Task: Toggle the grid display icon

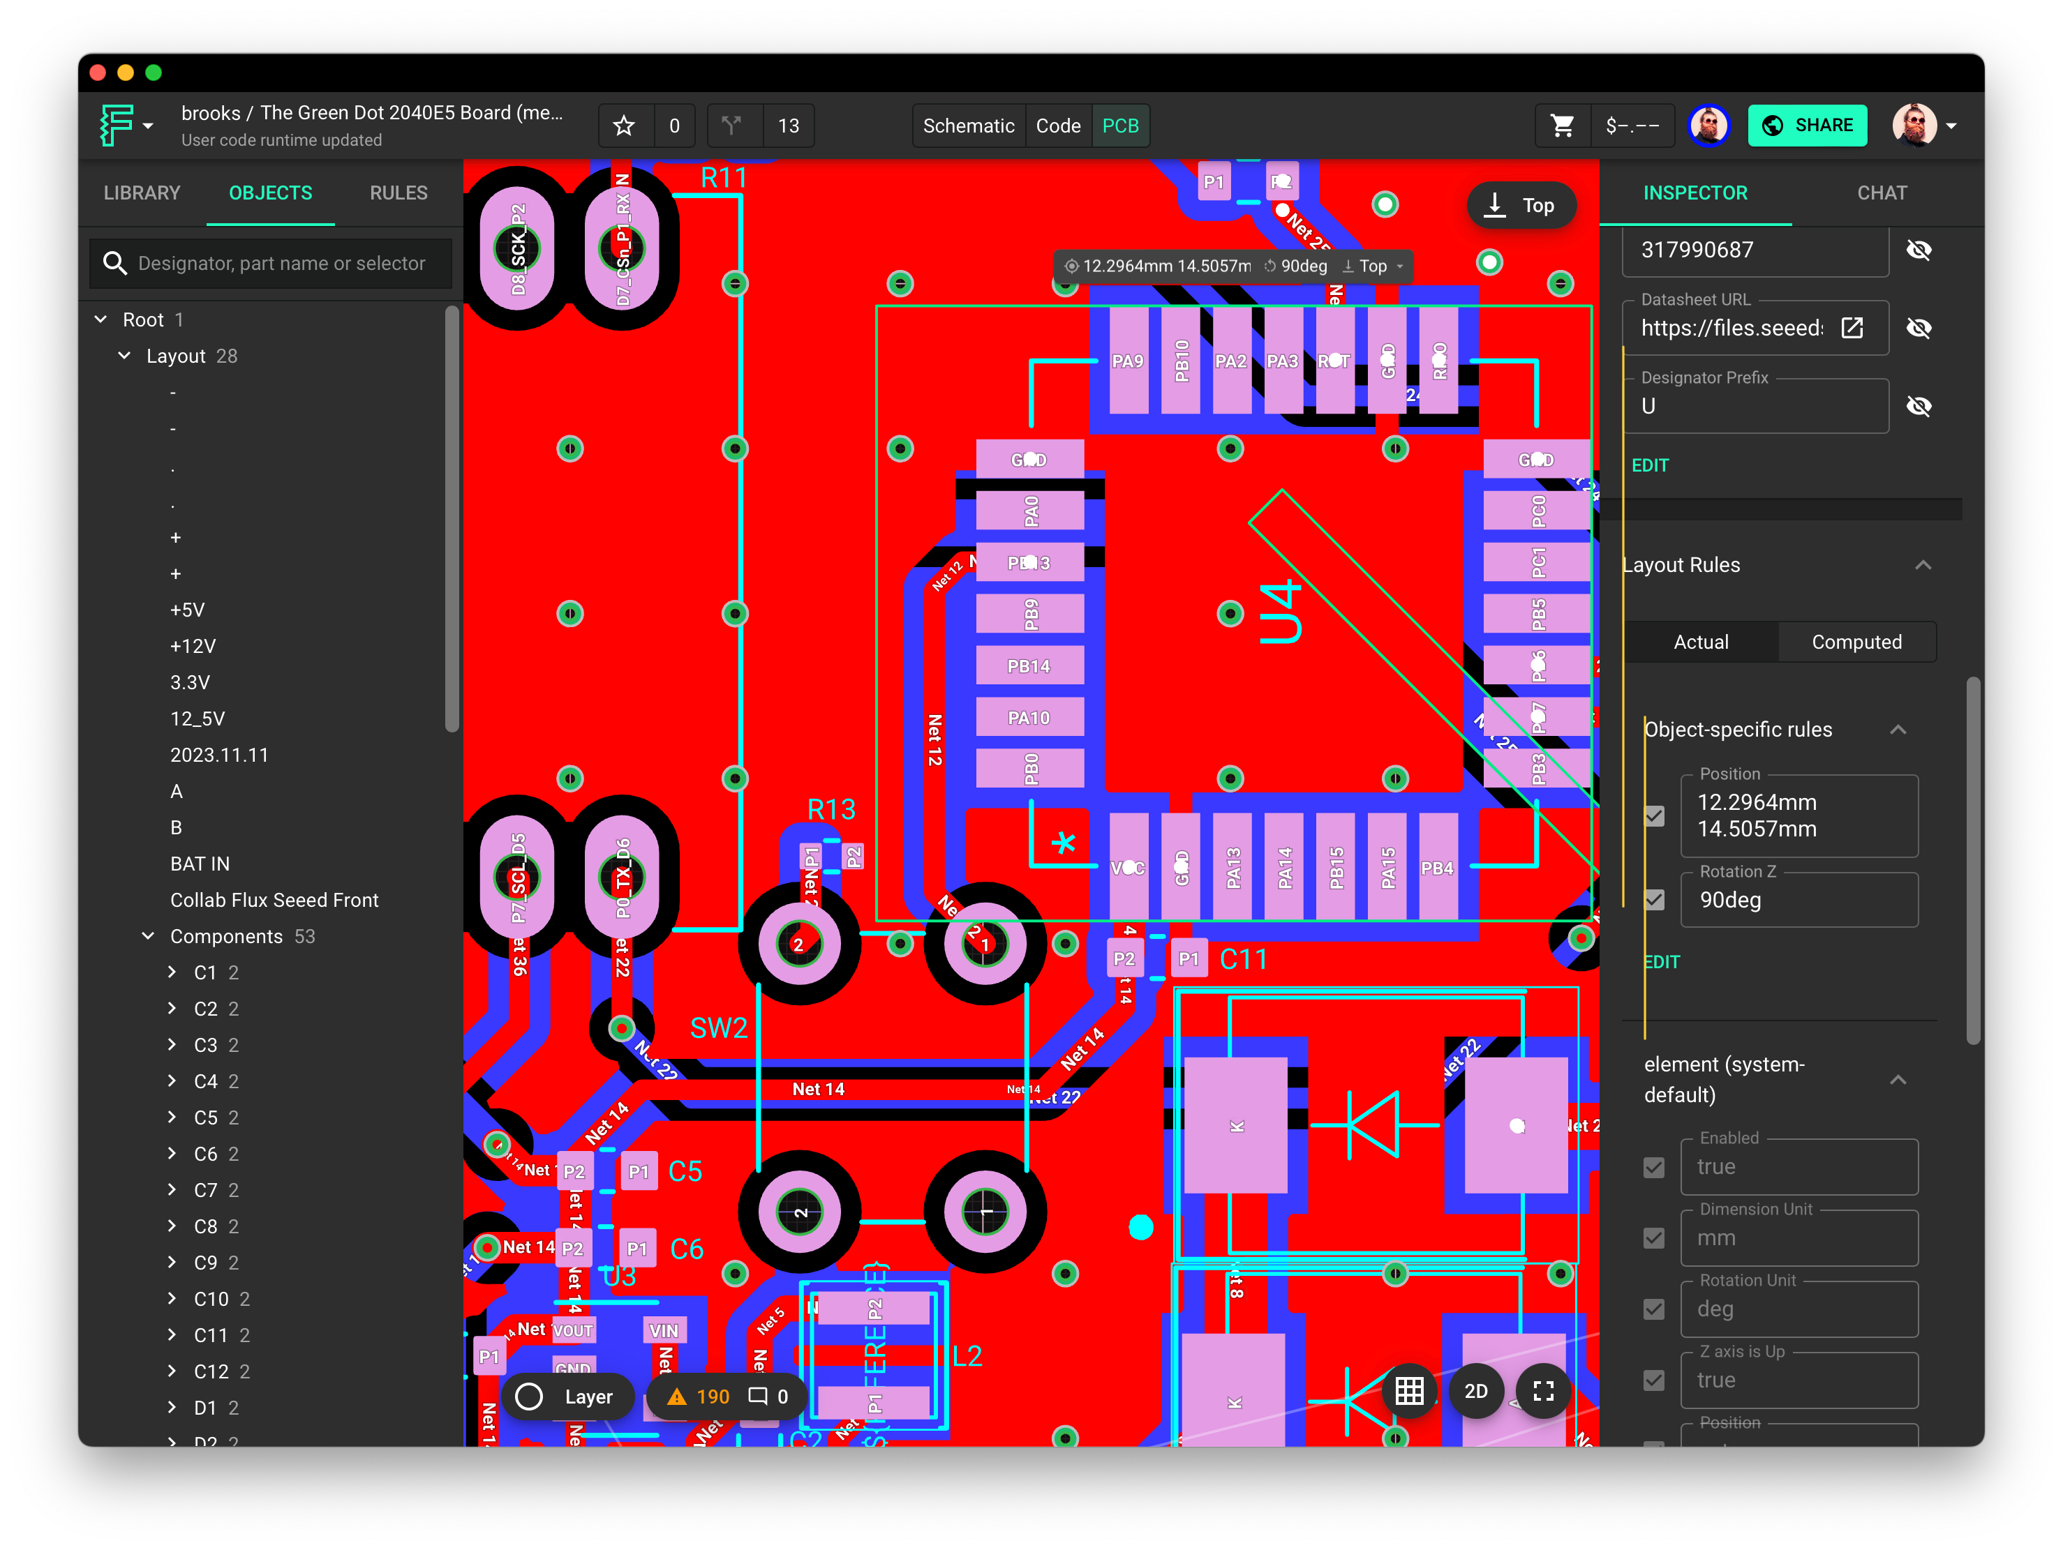Action: [1408, 1392]
